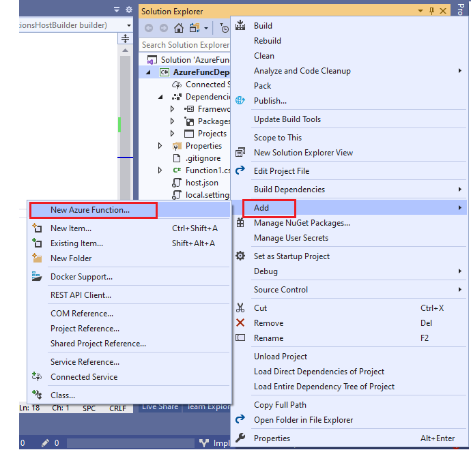
Task: Click the Publish globe icon
Action: coord(240,100)
